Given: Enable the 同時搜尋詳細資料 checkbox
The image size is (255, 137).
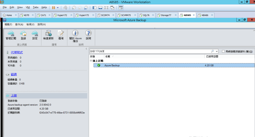Looking at the screenshot, I should [223, 51].
